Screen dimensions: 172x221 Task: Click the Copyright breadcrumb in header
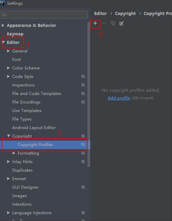pyautogui.click(x=125, y=14)
